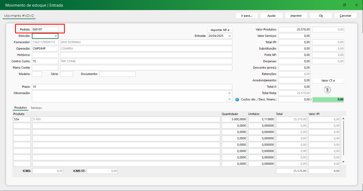Click the Cancelar button
Viewport: 363px width, 191px height.
click(345, 16)
